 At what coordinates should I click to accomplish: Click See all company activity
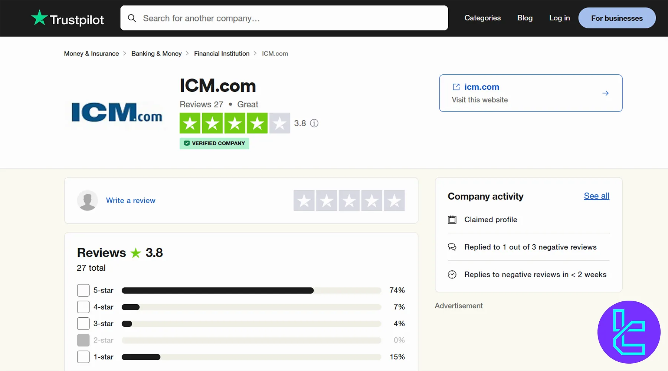pos(596,196)
